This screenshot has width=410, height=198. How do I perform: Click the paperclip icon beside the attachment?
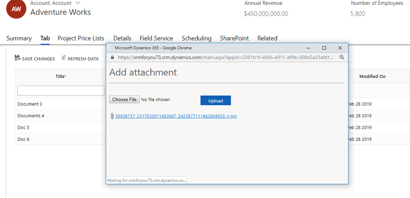[112, 116]
